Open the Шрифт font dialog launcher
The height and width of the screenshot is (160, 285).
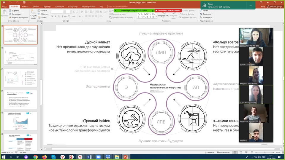tap(83, 21)
